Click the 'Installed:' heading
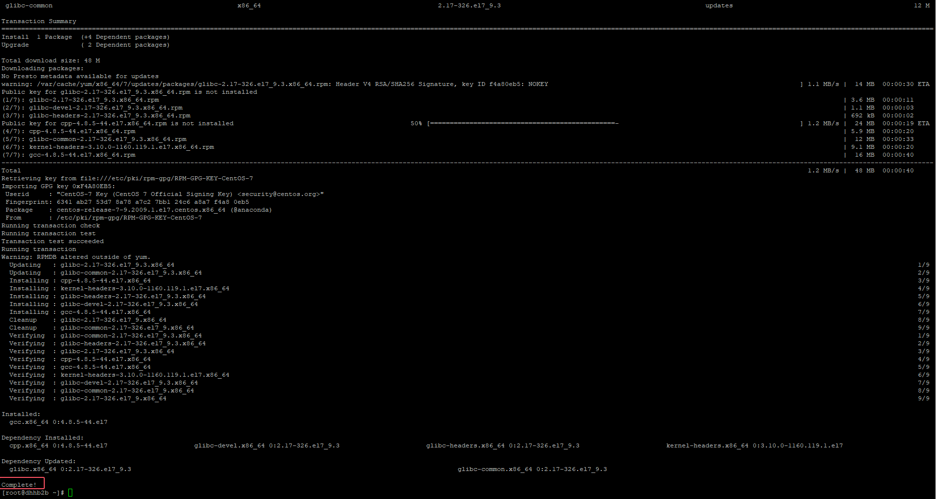The width and height of the screenshot is (936, 499). tap(21, 414)
